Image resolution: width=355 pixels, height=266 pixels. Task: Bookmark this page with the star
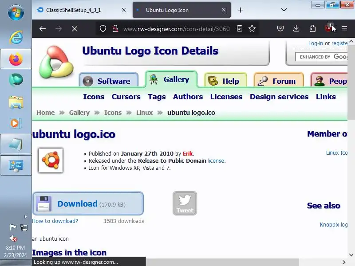tap(252, 28)
